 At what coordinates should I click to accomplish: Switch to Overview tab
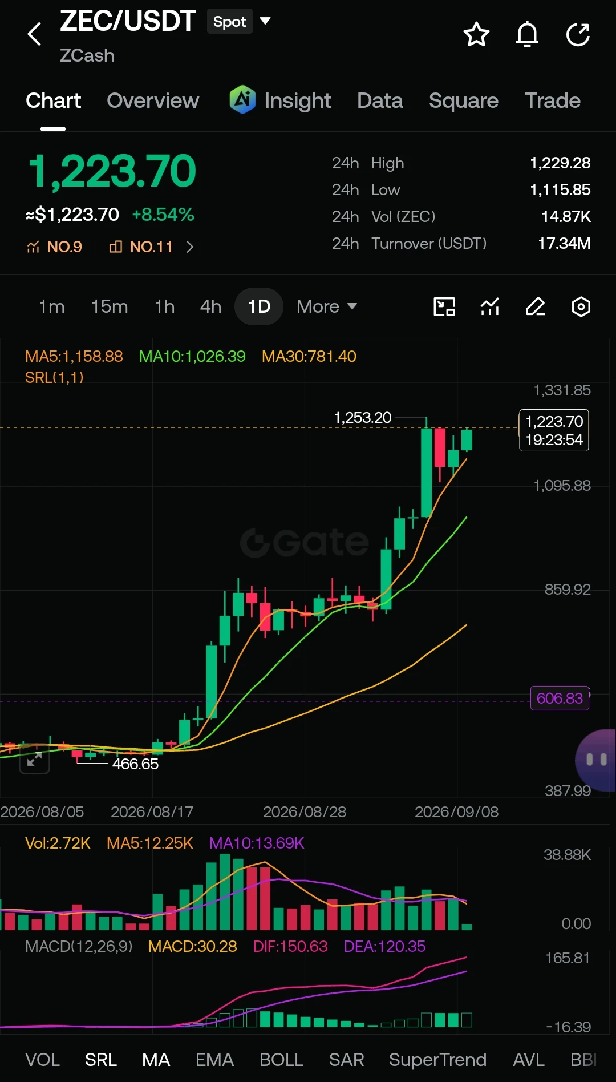point(153,100)
